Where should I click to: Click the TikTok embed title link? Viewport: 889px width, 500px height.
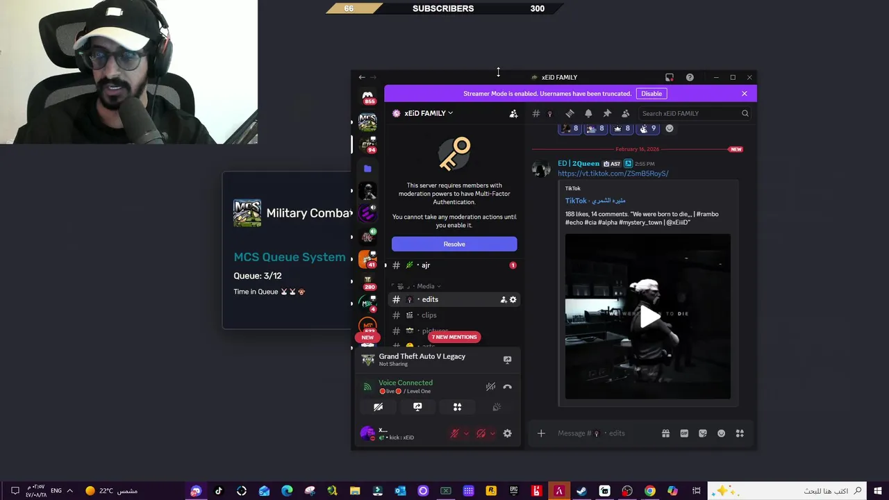click(x=595, y=201)
